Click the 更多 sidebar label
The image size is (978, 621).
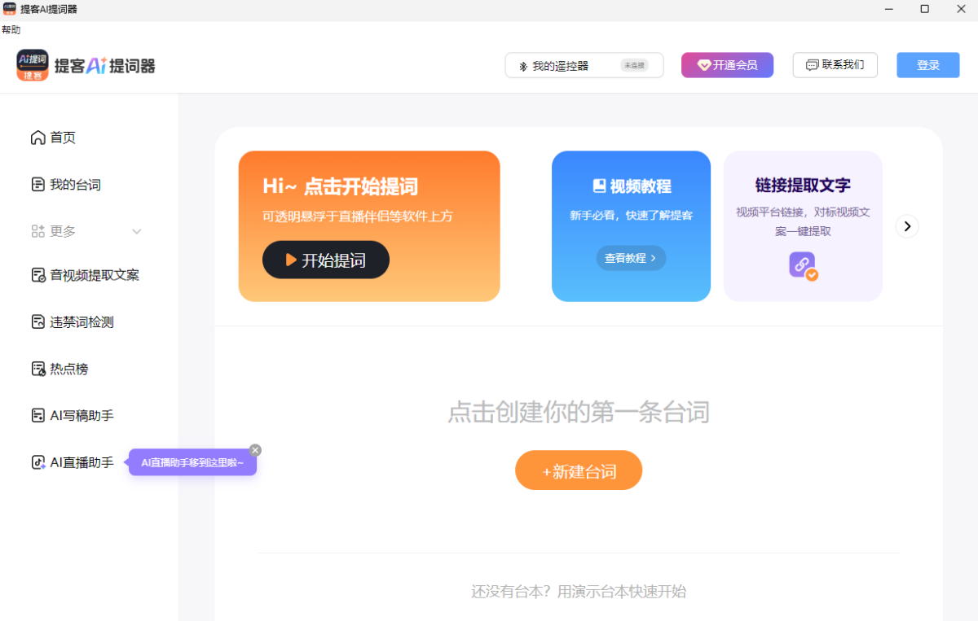pos(63,231)
